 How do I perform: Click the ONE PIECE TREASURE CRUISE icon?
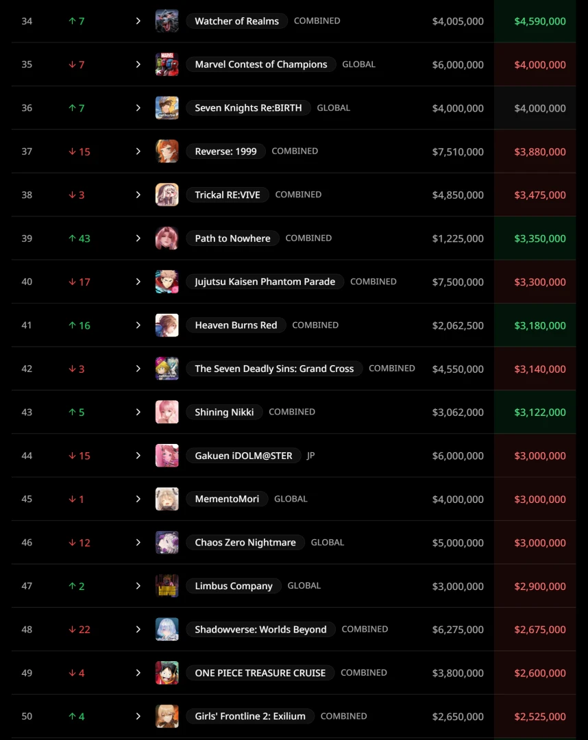(167, 673)
